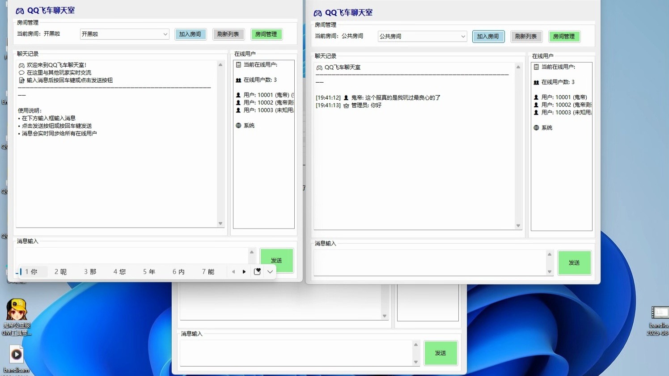
Task: Select message 这个服真的是我玩过最良心的了
Action: point(403,98)
